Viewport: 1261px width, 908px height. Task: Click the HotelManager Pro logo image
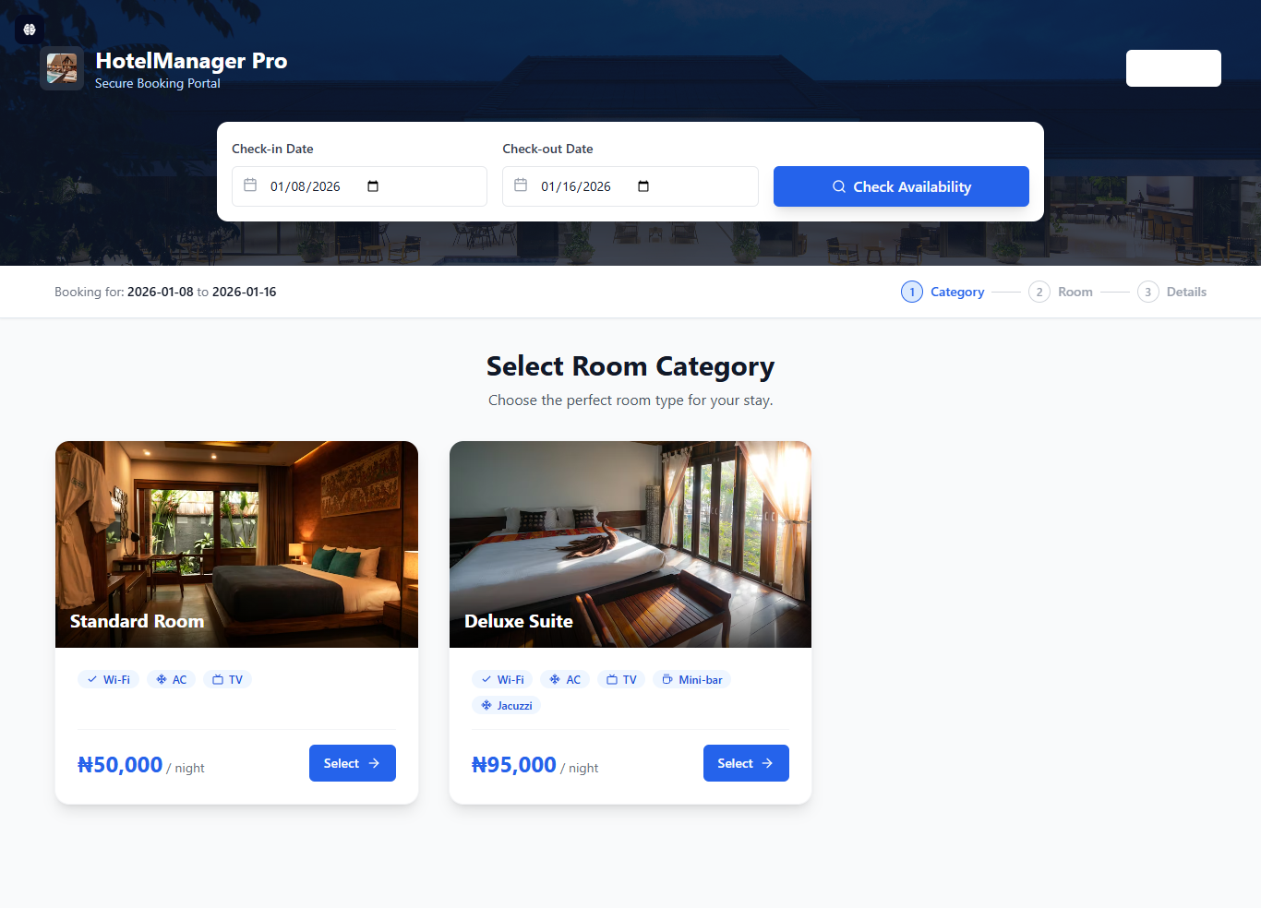[x=62, y=68]
